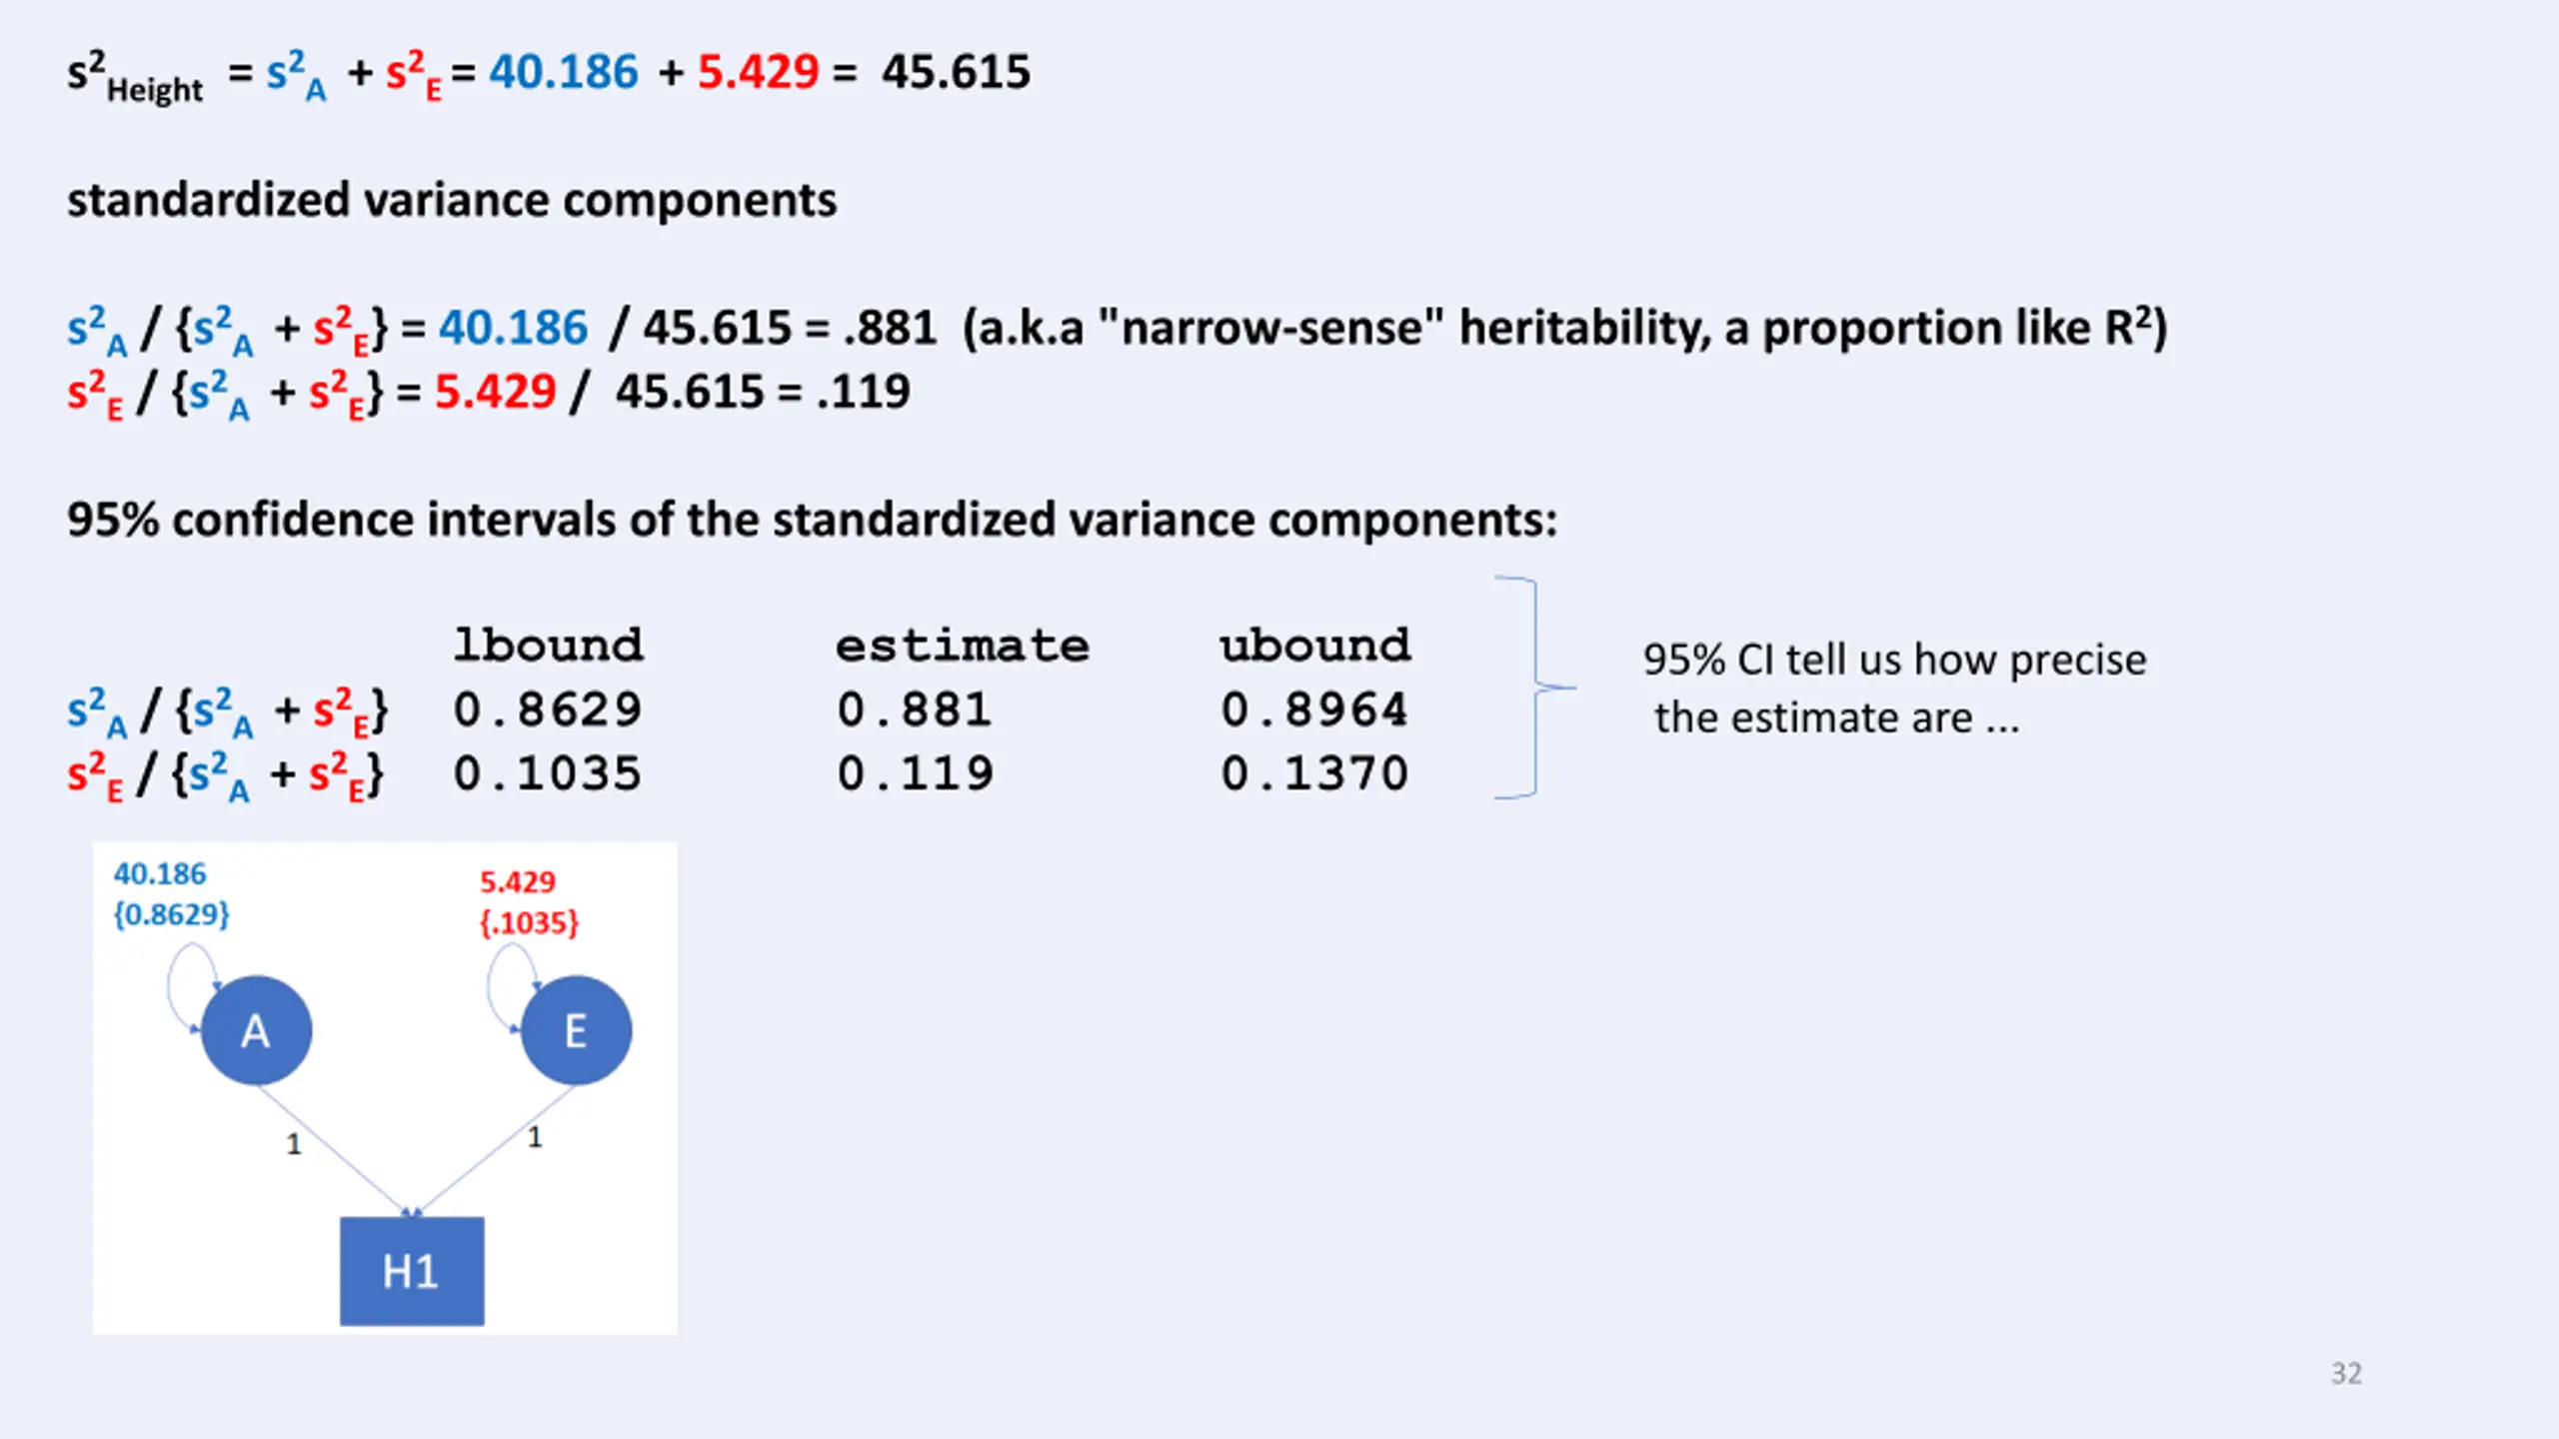Image resolution: width=2559 pixels, height=1439 pixels.
Task: Click the slide number 32
Action: 2346,1373
